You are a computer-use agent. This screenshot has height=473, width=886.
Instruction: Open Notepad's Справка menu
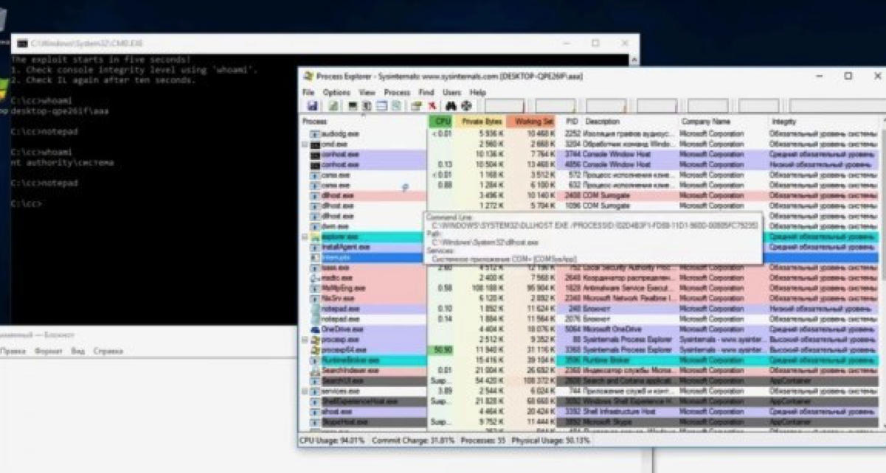[108, 351]
